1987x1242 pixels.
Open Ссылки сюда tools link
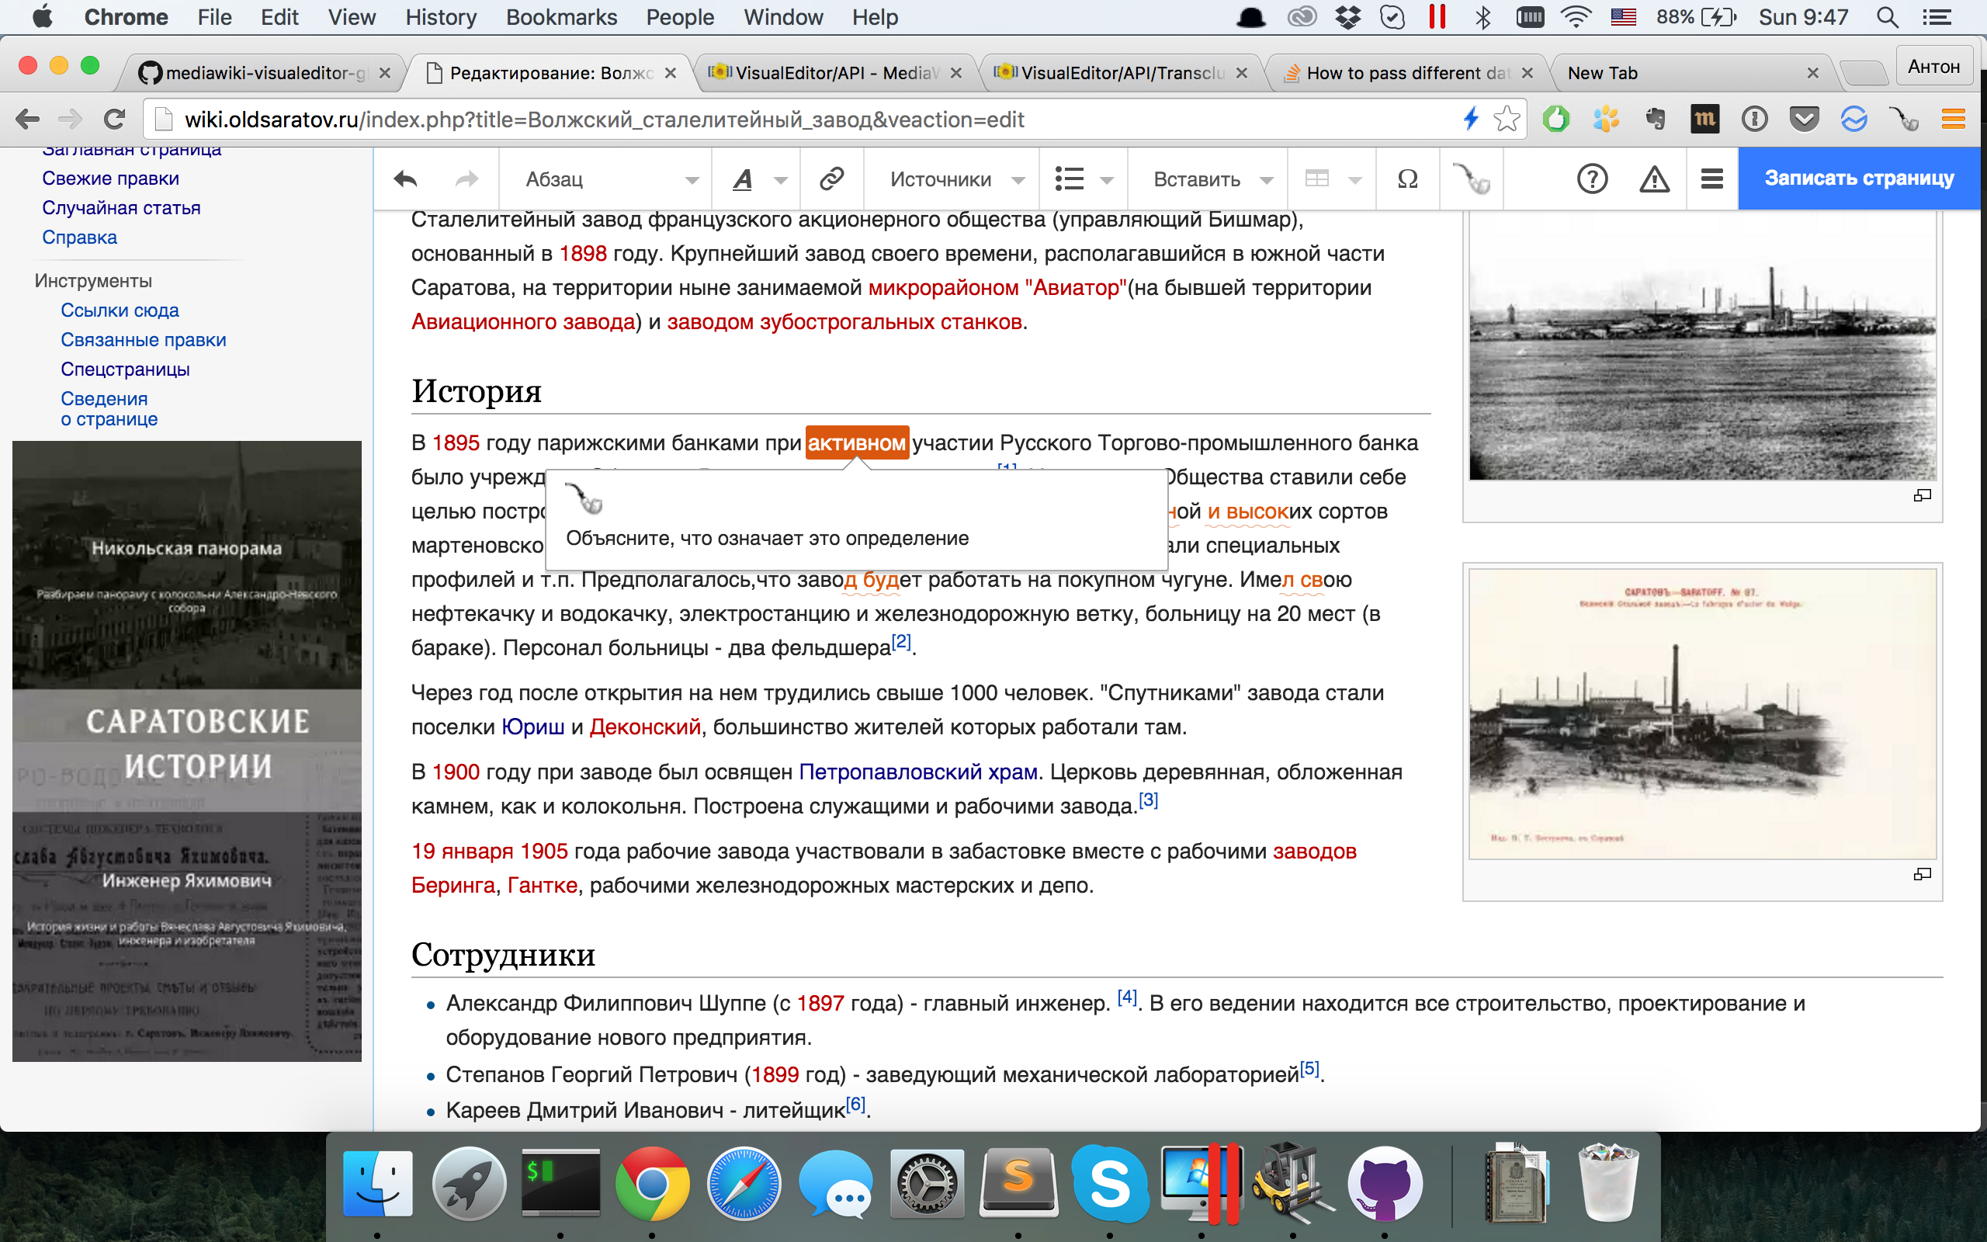120,310
